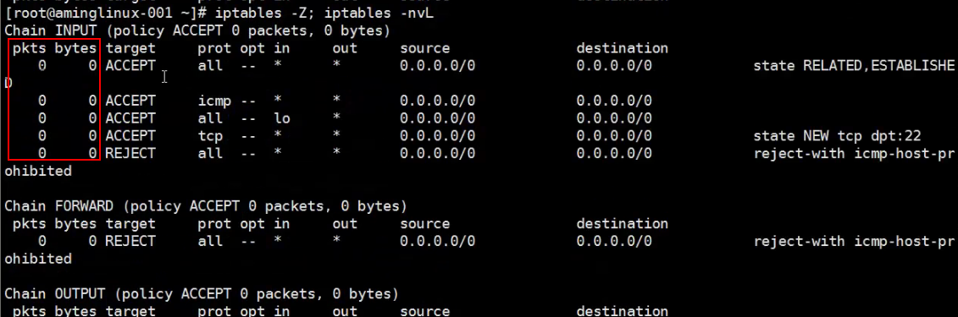Click 'source' header in FORWARD chain
Viewport: 958px width, 317px height.
[424, 224]
